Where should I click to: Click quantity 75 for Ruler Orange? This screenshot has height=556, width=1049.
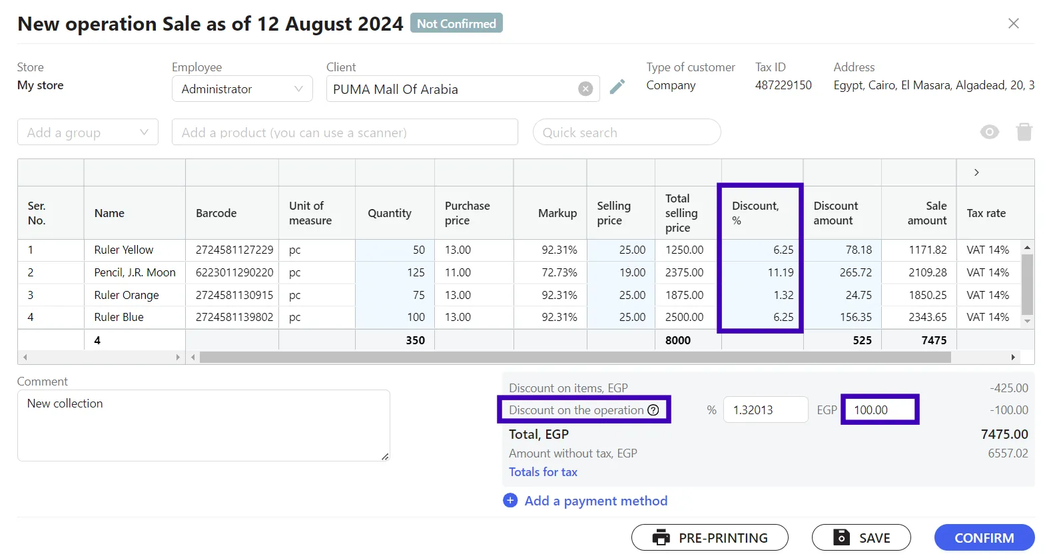pyautogui.click(x=395, y=295)
